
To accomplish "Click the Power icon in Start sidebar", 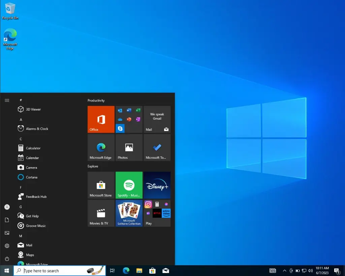I will pos(7,259).
